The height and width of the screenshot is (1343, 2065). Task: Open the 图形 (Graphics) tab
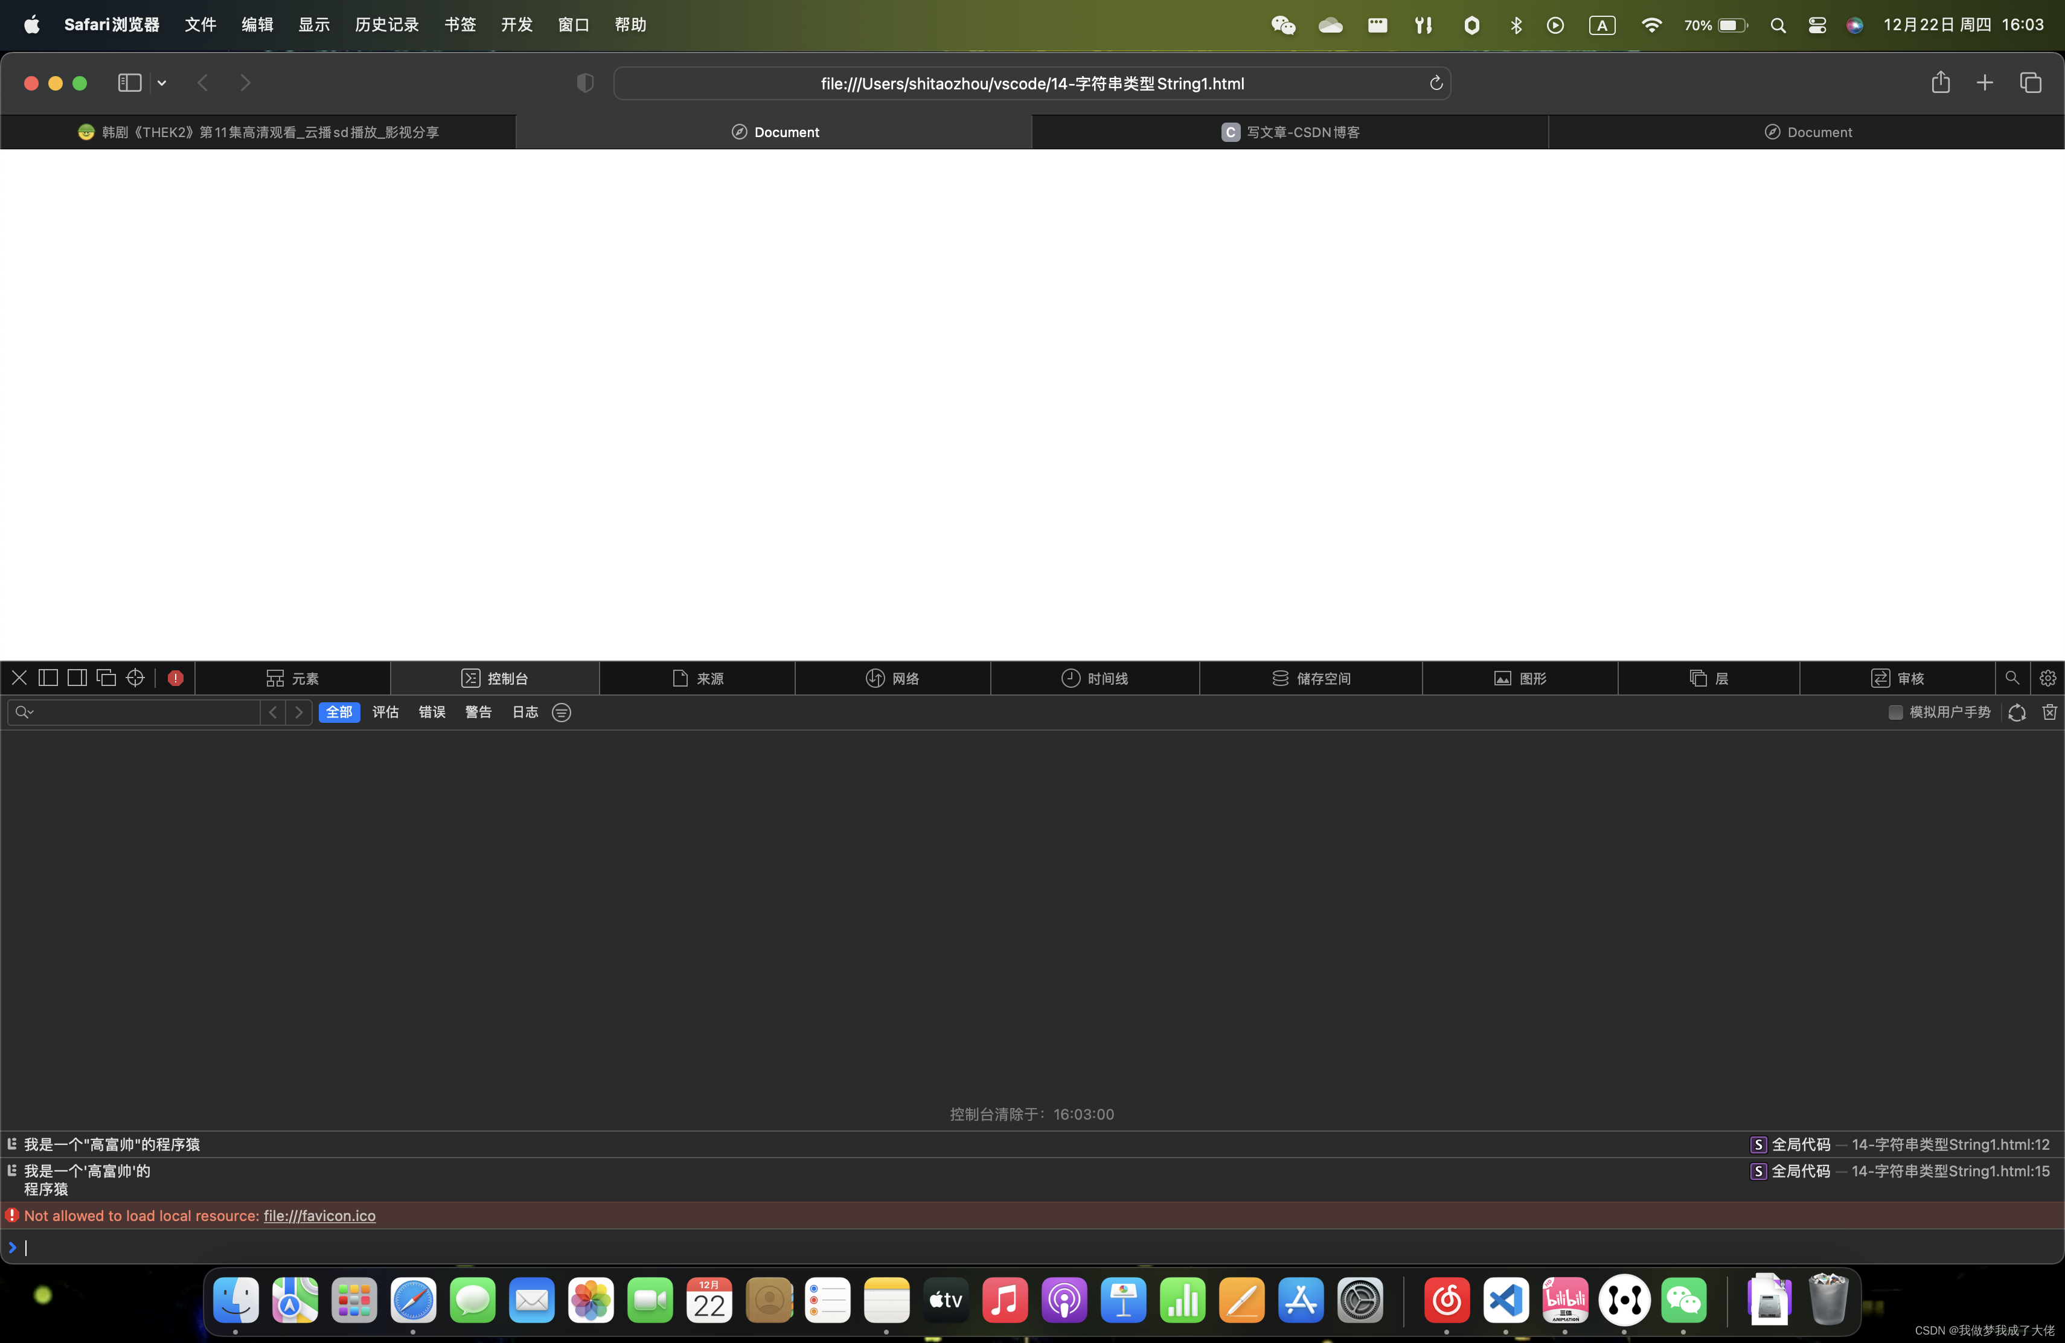coord(1520,678)
